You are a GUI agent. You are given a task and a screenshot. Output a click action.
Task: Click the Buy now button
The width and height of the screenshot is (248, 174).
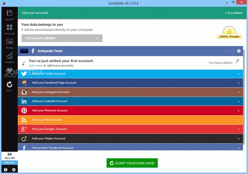[x=10, y=162]
